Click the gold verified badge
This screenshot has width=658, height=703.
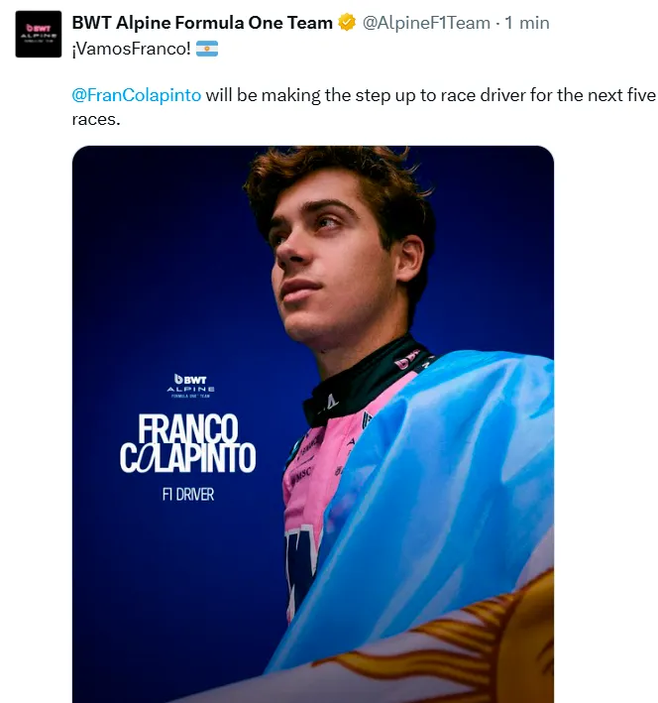tap(348, 23)
